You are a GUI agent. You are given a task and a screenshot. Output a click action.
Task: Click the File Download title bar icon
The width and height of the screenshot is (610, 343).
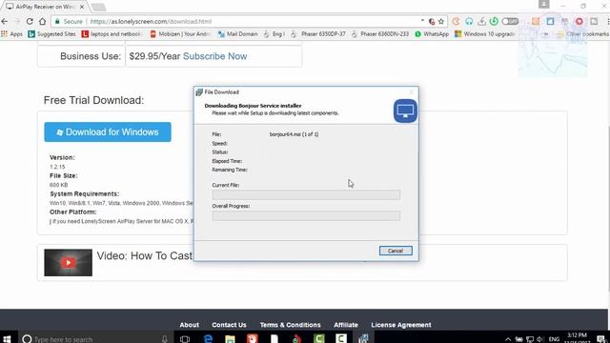pos(199,92)
